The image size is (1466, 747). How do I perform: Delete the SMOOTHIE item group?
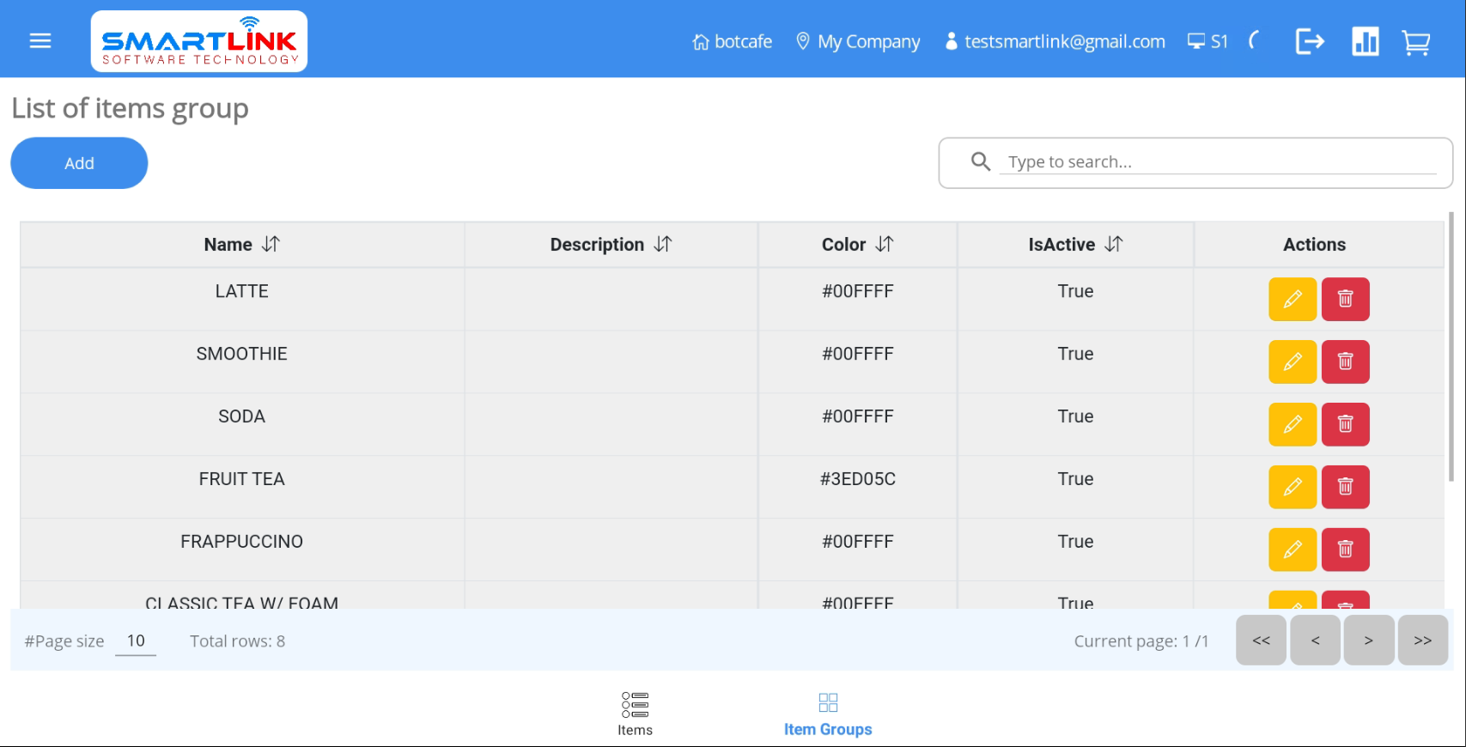[x=1345, y=362]
